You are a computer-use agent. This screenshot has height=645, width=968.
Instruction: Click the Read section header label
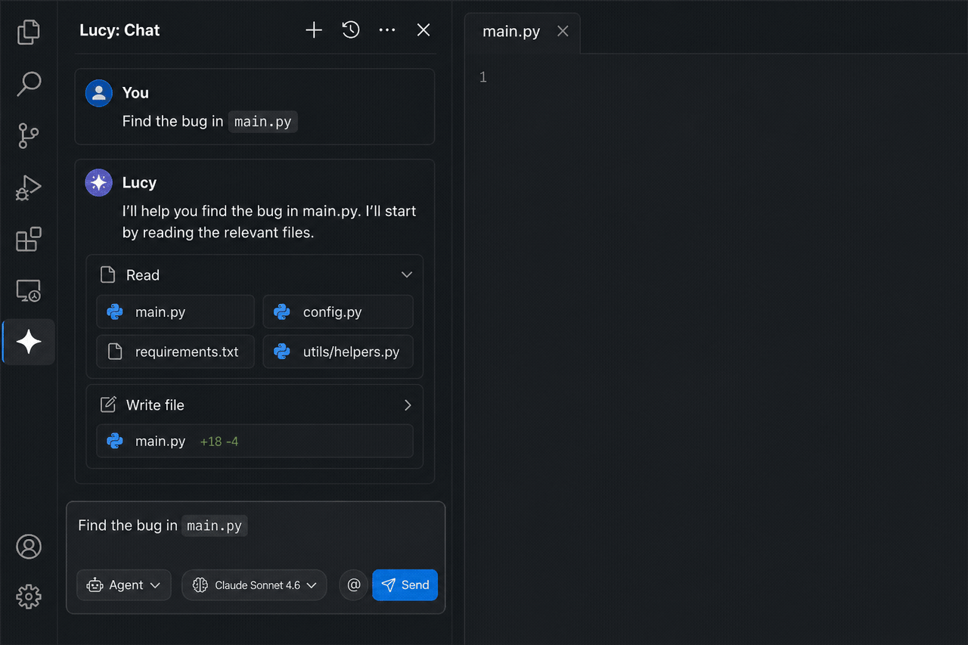pos(143,275)
